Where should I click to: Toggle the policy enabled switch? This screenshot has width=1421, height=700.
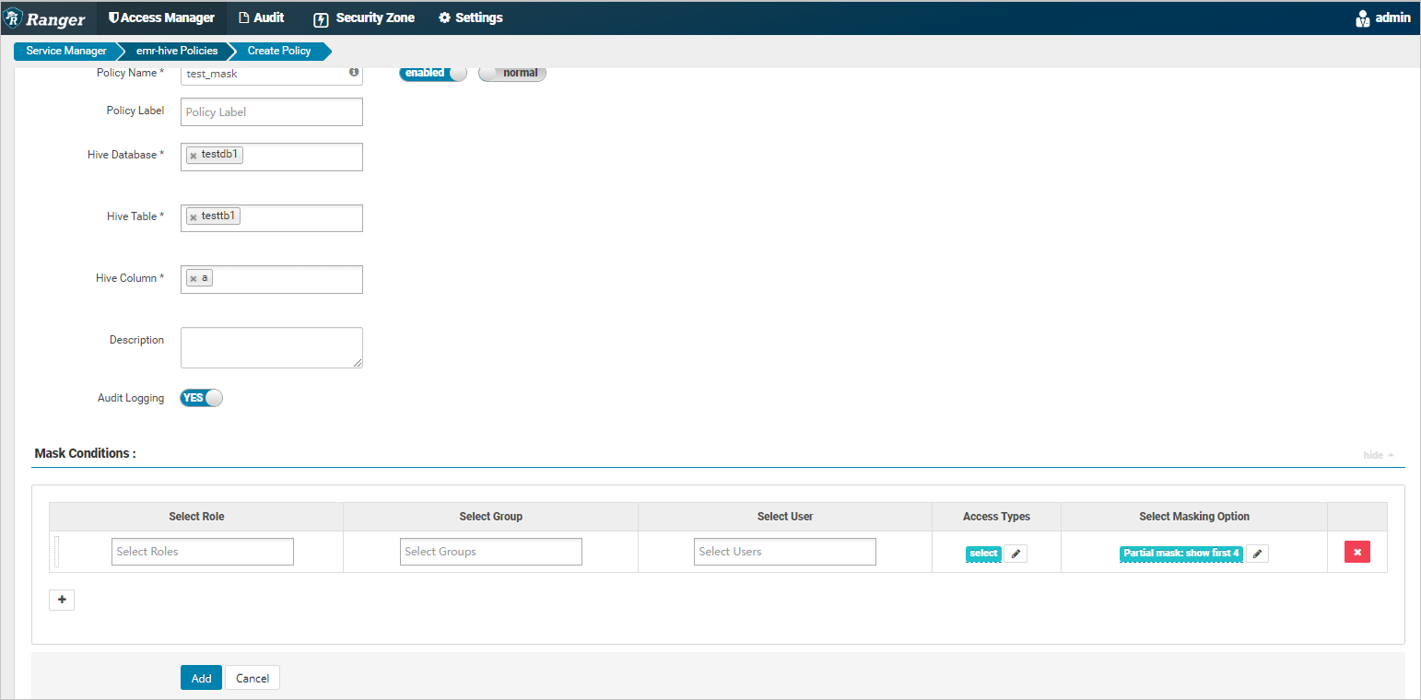(x=433, y=73)
